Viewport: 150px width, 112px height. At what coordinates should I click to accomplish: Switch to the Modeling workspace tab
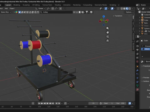coord(17,5)
